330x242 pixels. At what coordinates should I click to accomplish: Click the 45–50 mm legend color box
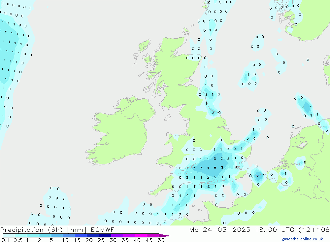pos(153,235)
